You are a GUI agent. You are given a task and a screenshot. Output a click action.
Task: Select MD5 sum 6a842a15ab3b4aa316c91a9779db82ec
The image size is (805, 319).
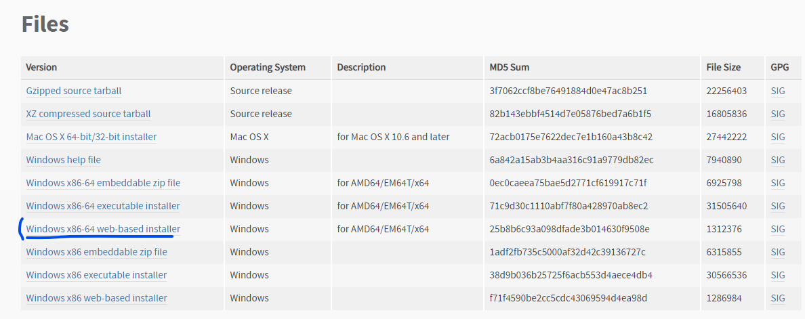571,160
